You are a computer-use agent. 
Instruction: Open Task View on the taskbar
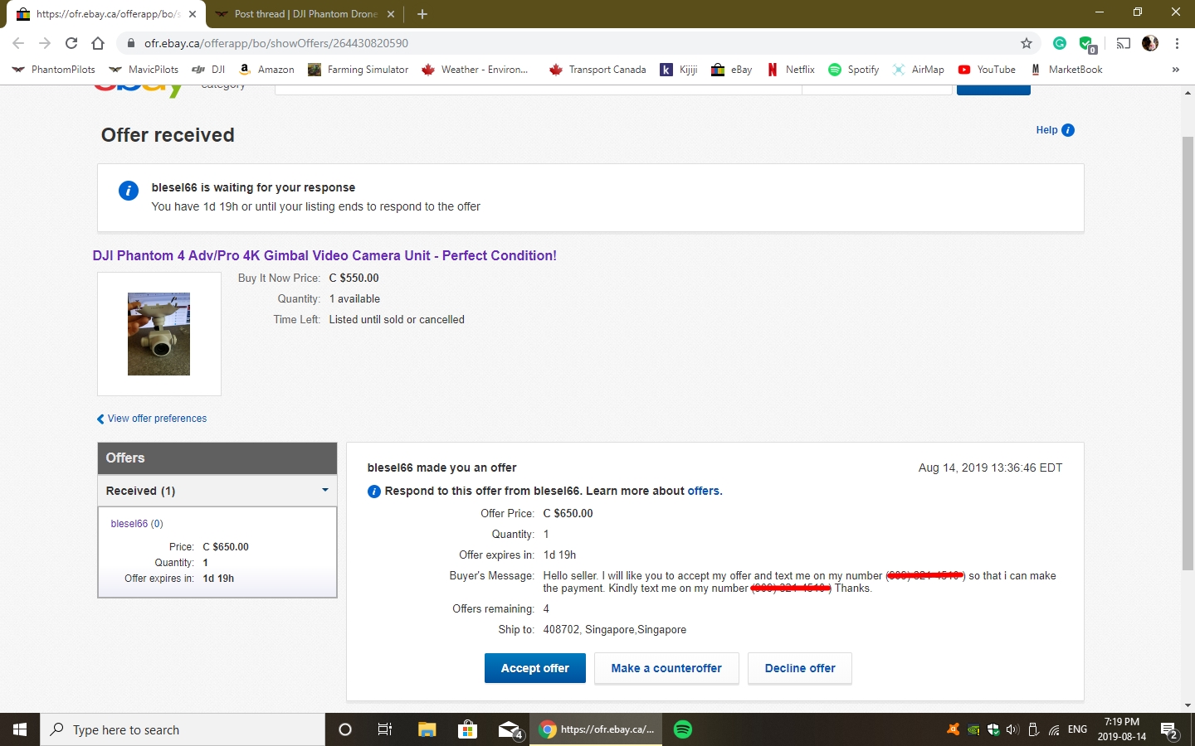click(385, 729)
